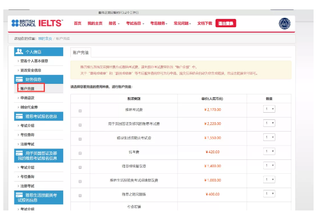The image size is (318, 221).
Task: Tick the checkbox for the ¥1,550.00 row
Action: point(80,139)
